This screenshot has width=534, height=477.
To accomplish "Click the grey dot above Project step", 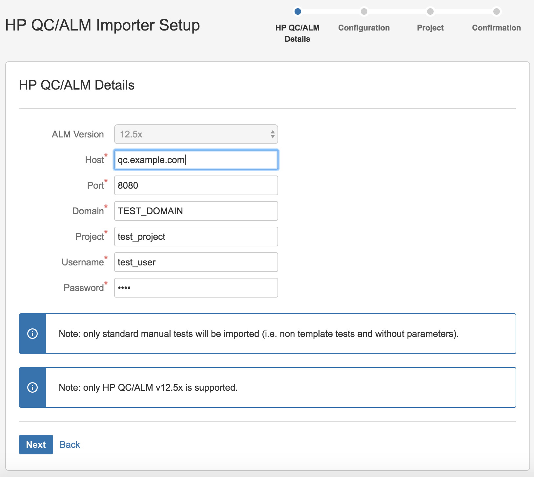I will pyautogui.click(x=430, y=11).
